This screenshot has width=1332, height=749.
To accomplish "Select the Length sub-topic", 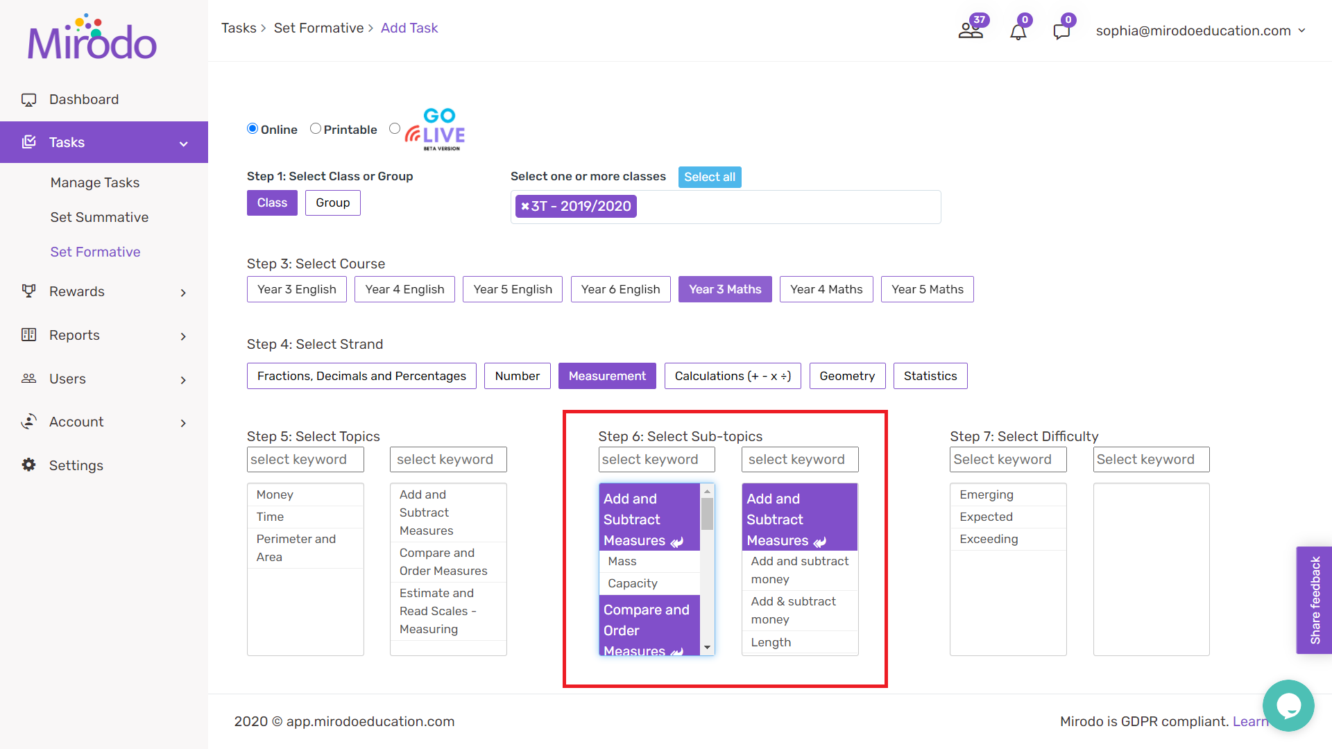I will (x=800, y=642).
